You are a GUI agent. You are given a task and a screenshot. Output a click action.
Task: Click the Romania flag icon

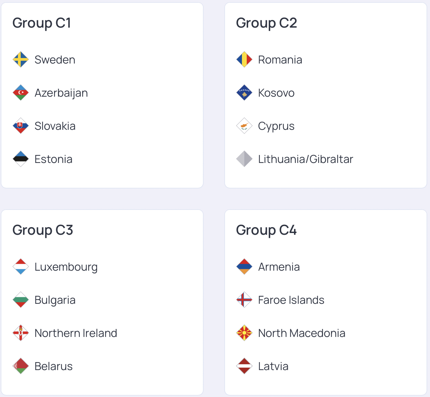(244, 60)
